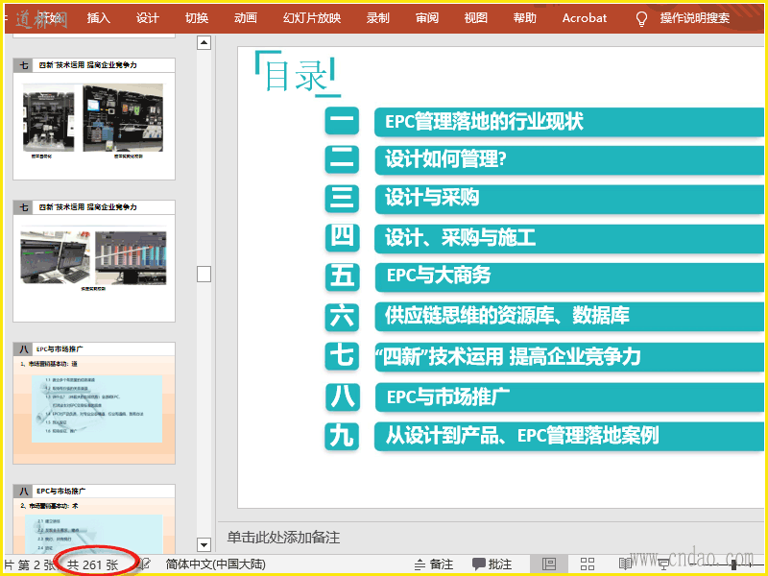Click the 八 number box on slide
Screen dimensions: 768x576
(x=342, y=396)
